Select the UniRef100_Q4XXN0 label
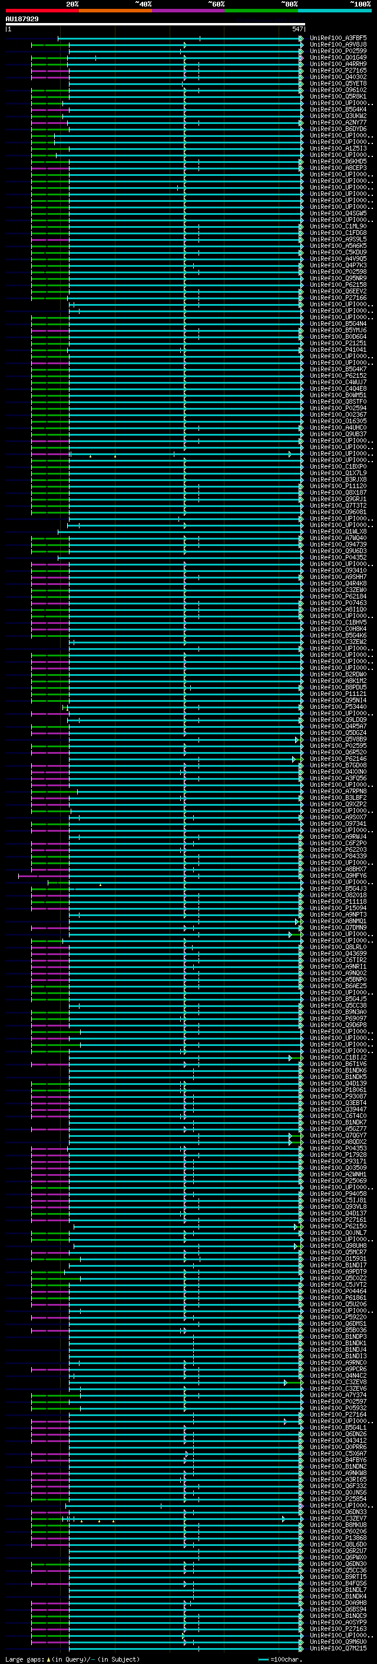 (x=338, y=772)
